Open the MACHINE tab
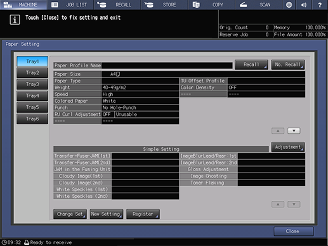The width and height of the screenshot is (328, 246). [23, 4]
